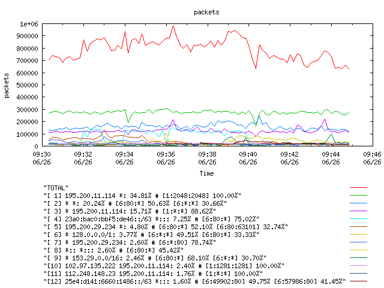Click the "100000" y-axis tick label
Viewport: 384px width, 288px height.
point(27,134)
